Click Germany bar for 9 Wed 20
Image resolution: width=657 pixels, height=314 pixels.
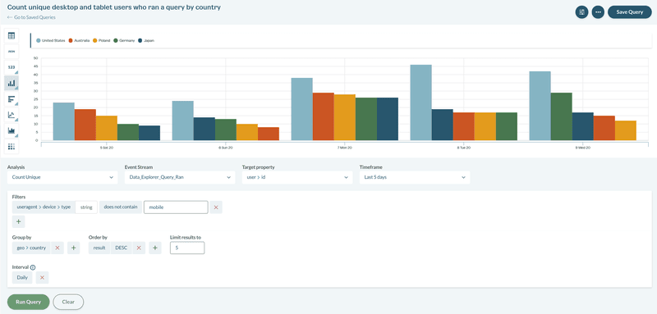(x=562, y=116)
